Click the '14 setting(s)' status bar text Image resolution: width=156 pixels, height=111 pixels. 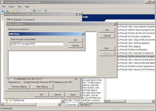coord(7,108)
